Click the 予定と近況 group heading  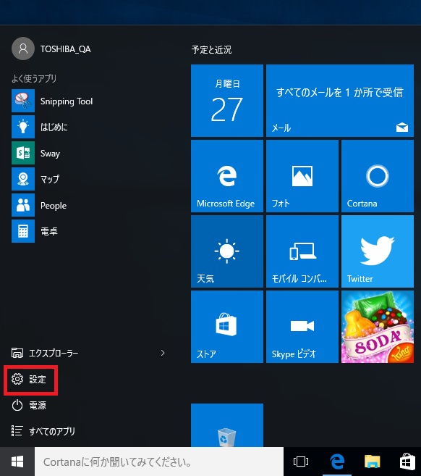211,49
